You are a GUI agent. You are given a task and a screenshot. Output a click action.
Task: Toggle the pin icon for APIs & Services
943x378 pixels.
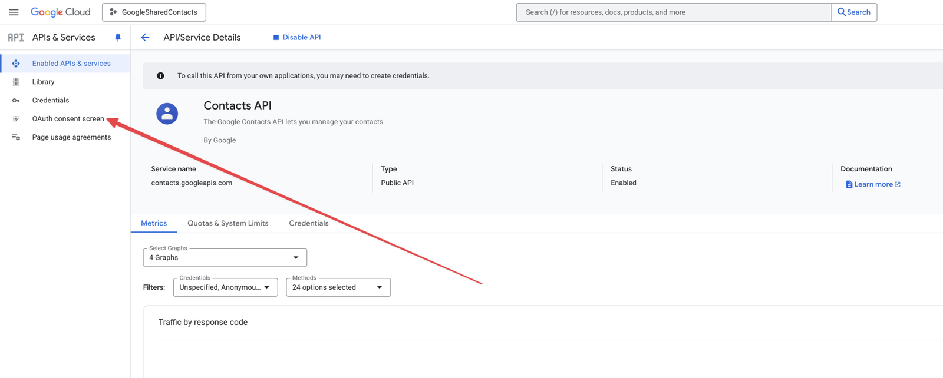point(118,38)
